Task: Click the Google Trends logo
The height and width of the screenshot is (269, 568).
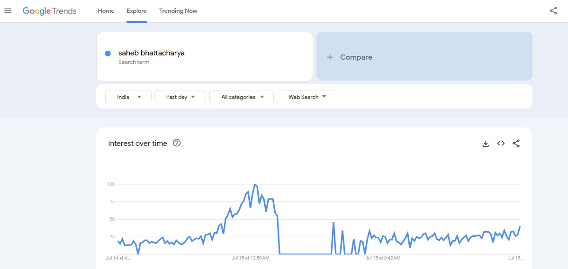Action: tap(49, 11)
